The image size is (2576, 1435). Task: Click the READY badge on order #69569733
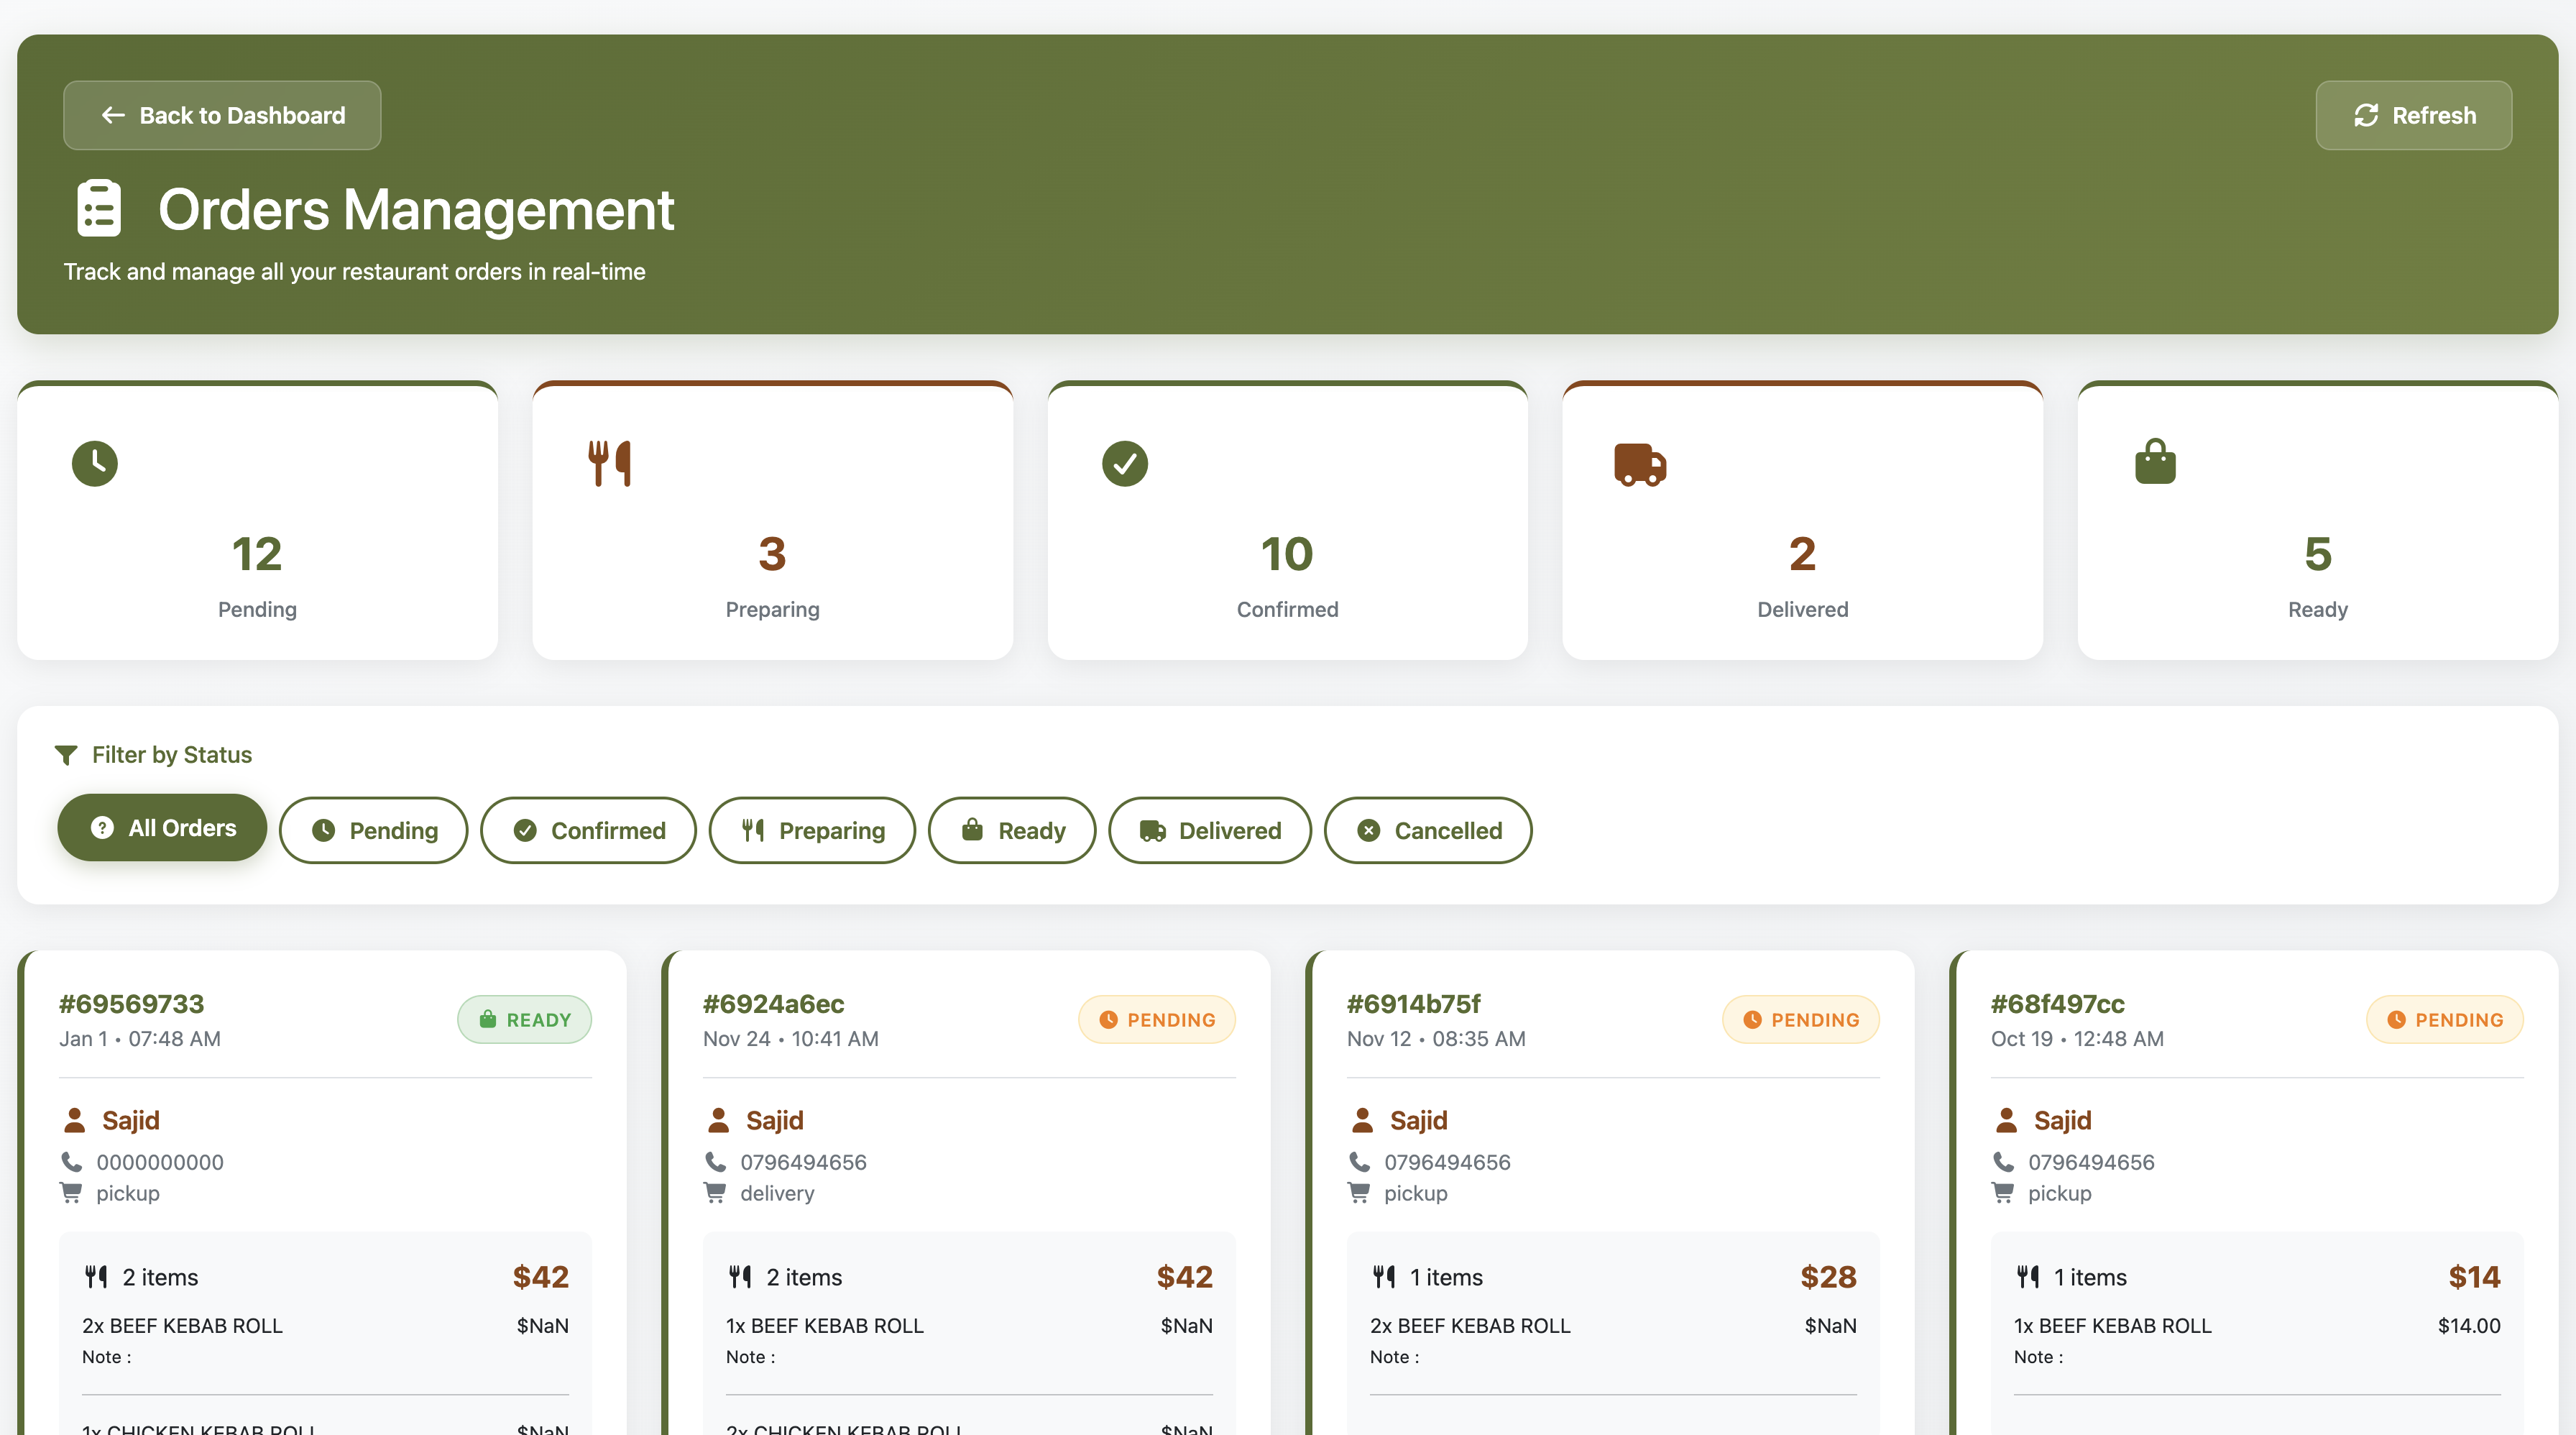(524, 1020)
